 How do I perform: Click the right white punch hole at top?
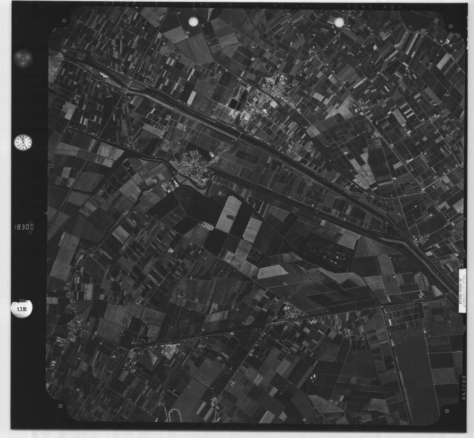pyautogui.click(x=339, y=23)
